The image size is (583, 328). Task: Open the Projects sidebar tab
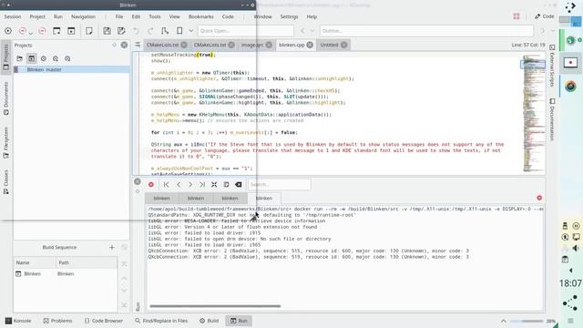6,56
